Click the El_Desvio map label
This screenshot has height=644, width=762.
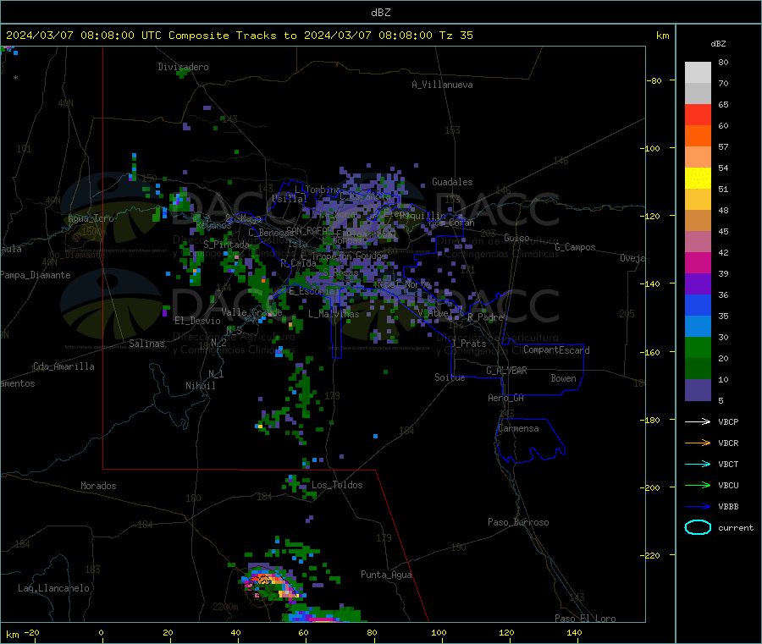click(x=198, y=321)
